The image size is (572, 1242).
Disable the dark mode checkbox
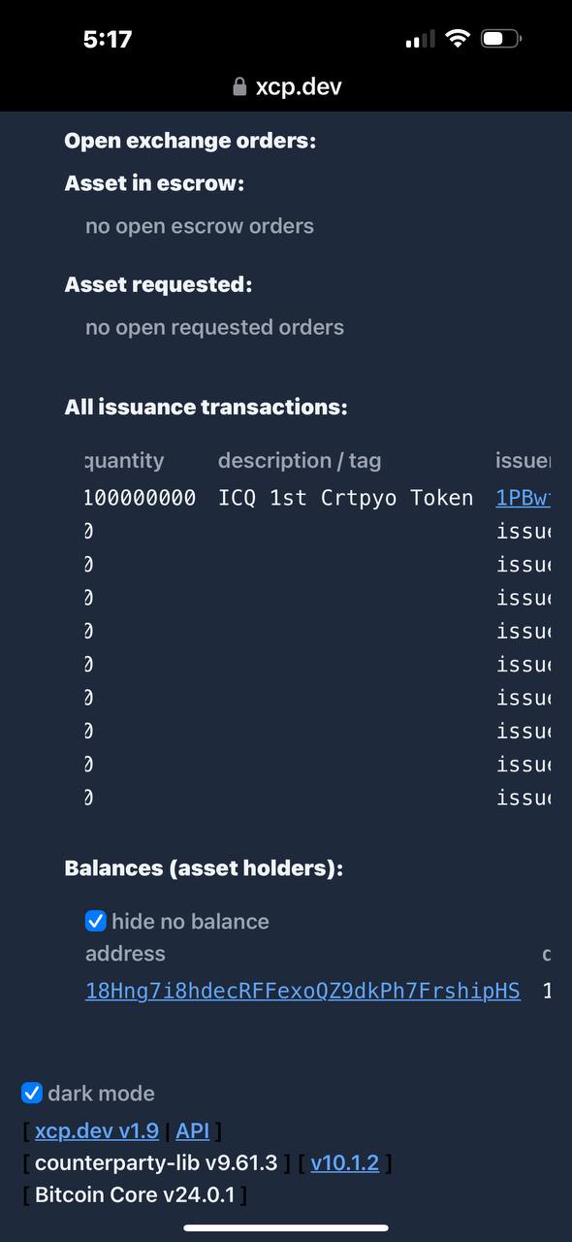click(x=32, y=1093)
